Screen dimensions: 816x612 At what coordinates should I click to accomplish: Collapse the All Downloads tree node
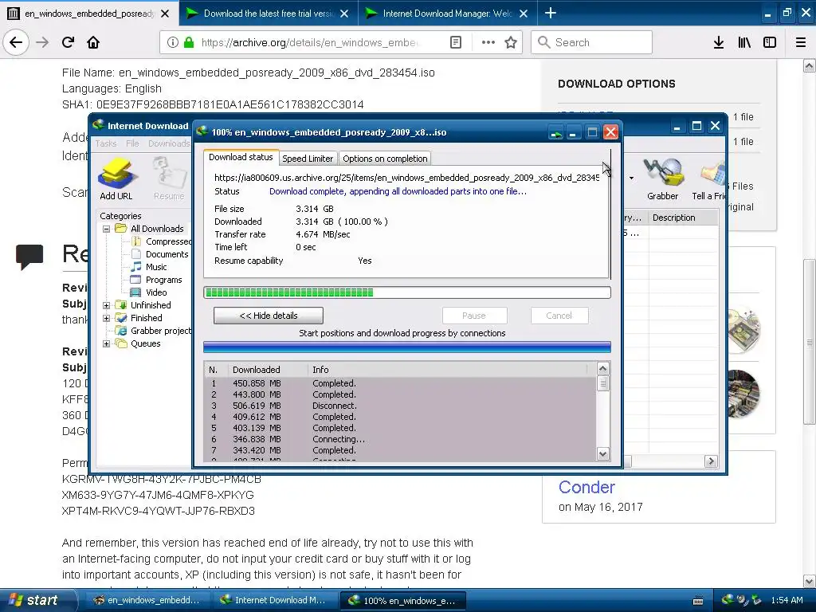(x=106, y=229)
